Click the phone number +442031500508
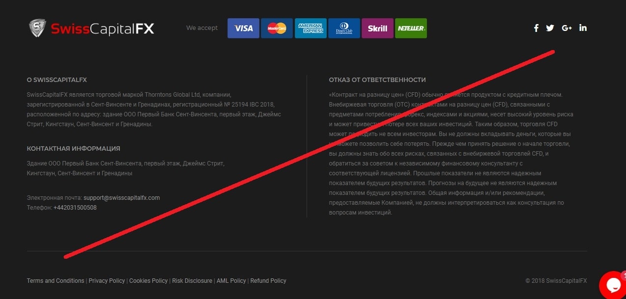626x299 pixels. point(75,208)
